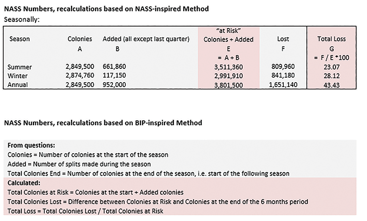Click the "From questions:" heading

(31, 145)
